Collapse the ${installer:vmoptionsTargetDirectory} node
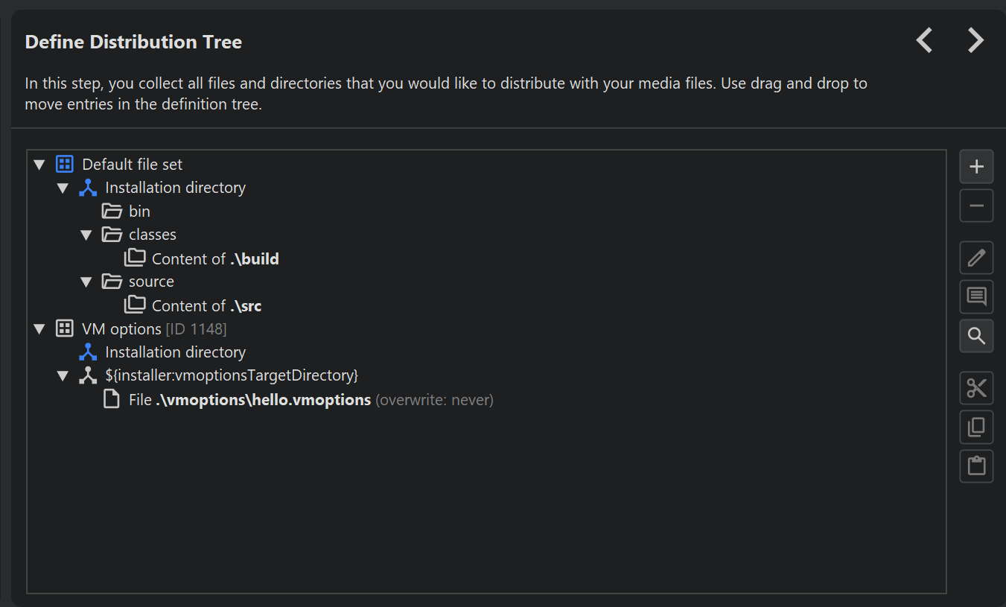The width and height of the screenshot is (1006, 607). click(63, 376)
